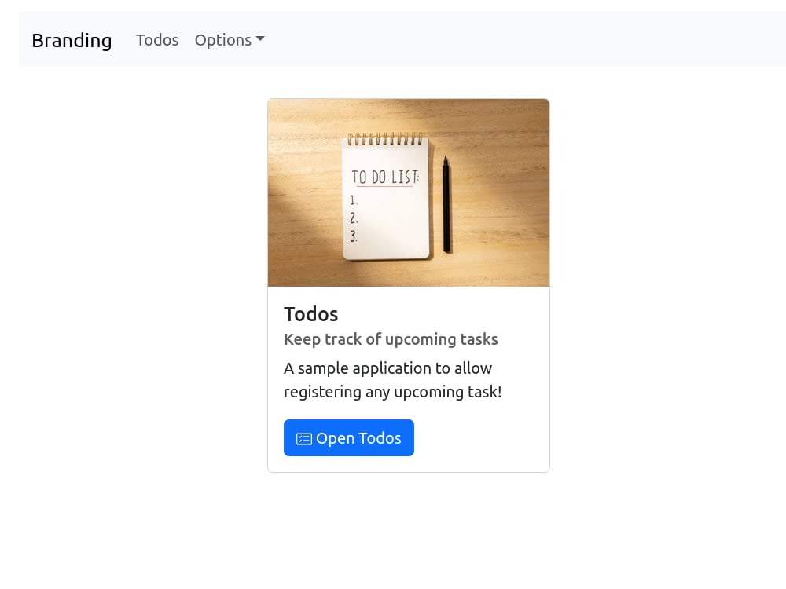Click the Branding brand logo text

(72, 40)
